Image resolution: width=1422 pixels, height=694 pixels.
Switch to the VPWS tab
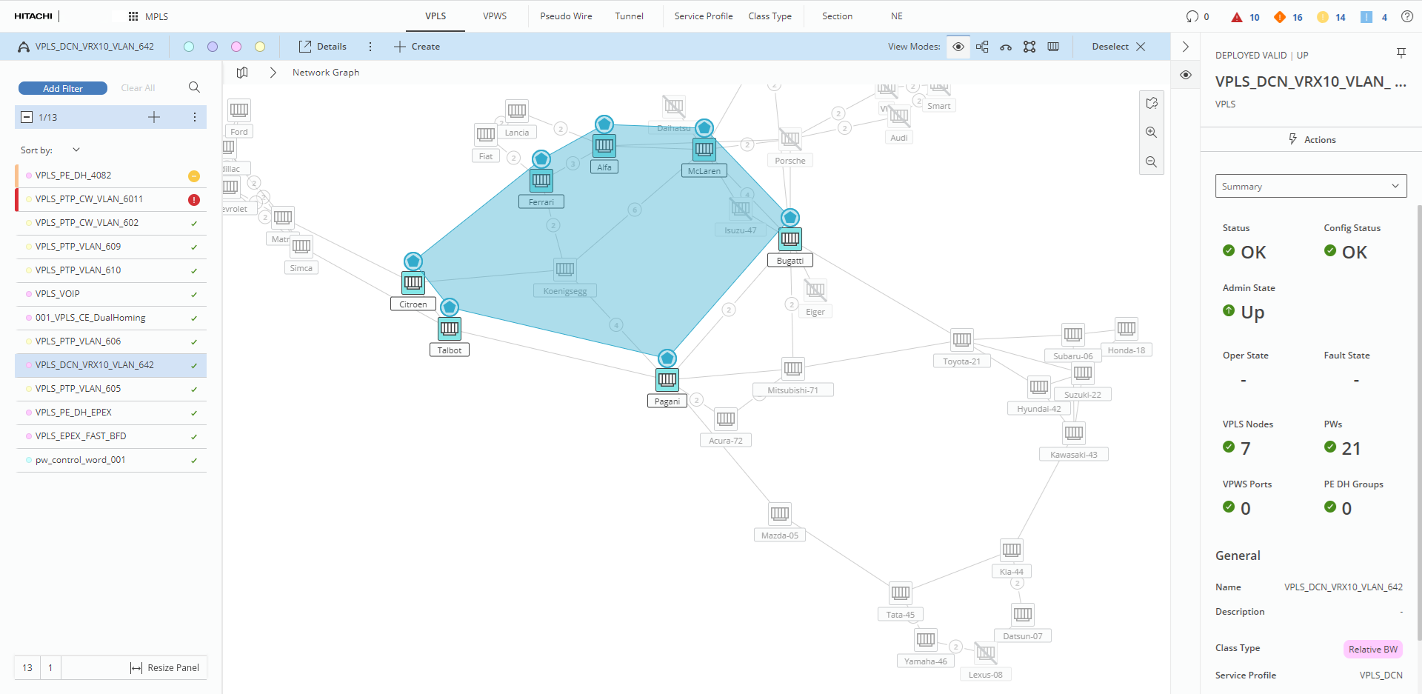pos(495,16)
